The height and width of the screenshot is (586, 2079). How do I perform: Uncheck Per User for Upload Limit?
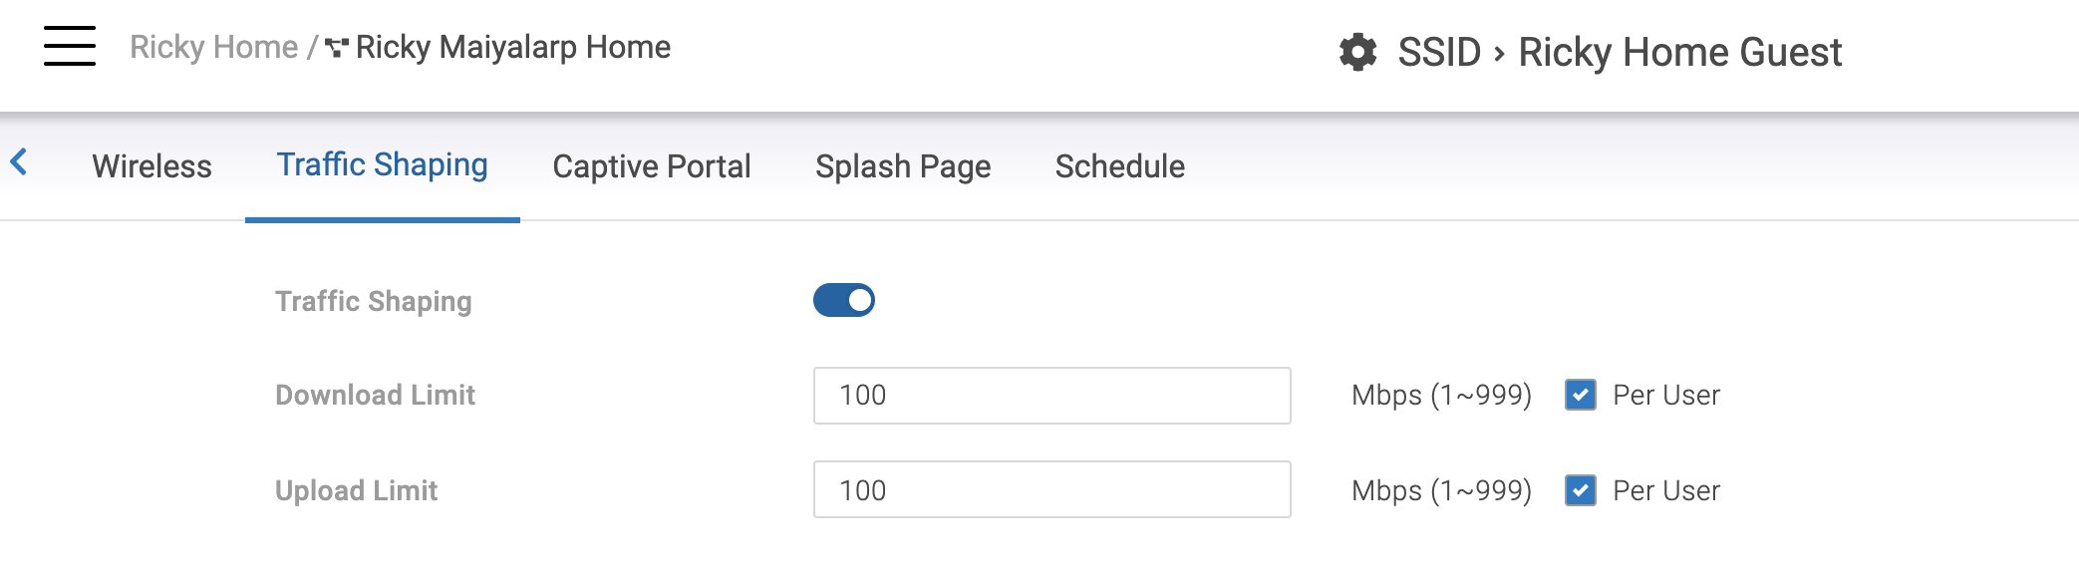[1581, 490]
